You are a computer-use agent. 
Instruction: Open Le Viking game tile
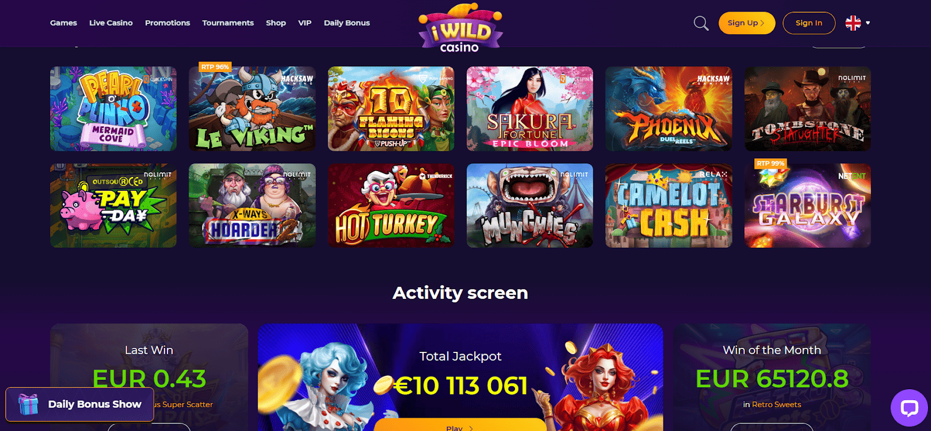pyautogui.click(x=252, y=109)
